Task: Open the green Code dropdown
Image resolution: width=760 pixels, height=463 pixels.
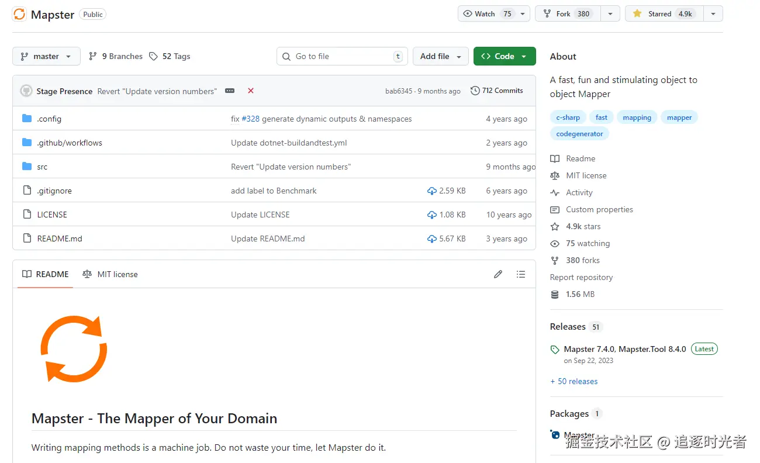Action: (504, 56)
